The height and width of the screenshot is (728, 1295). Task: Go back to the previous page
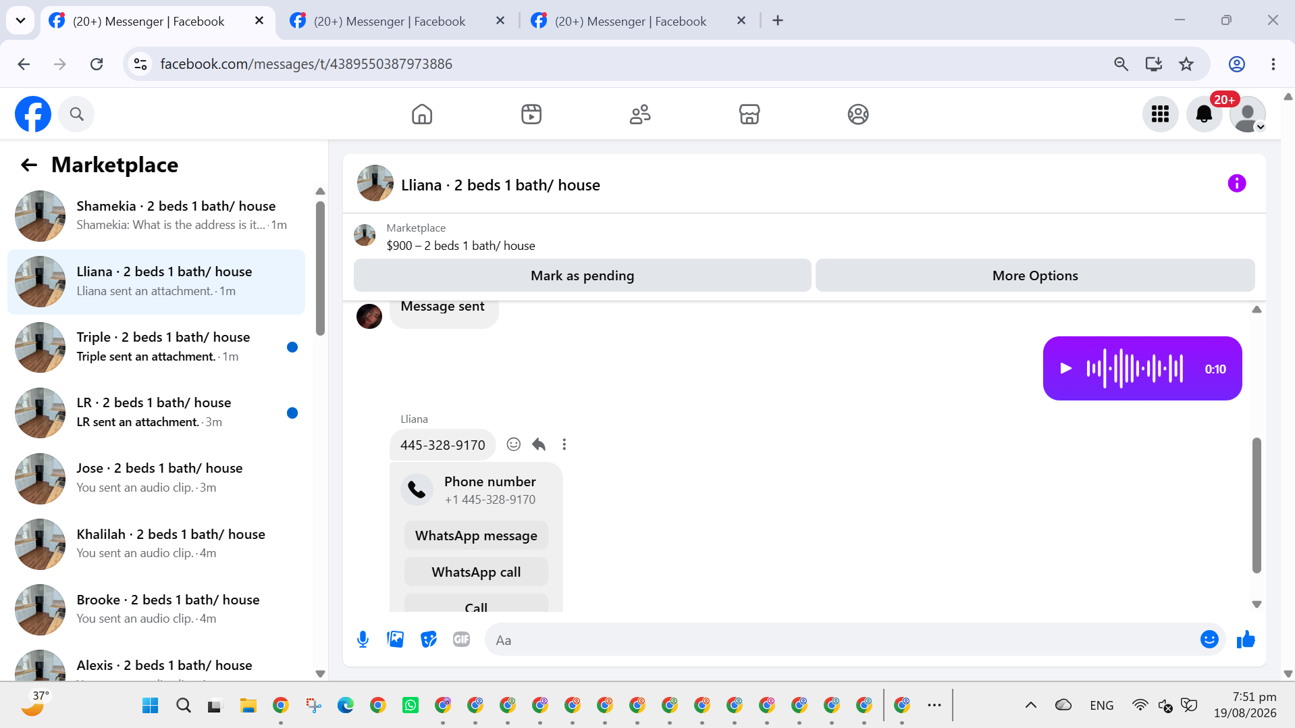coord(24,64)
